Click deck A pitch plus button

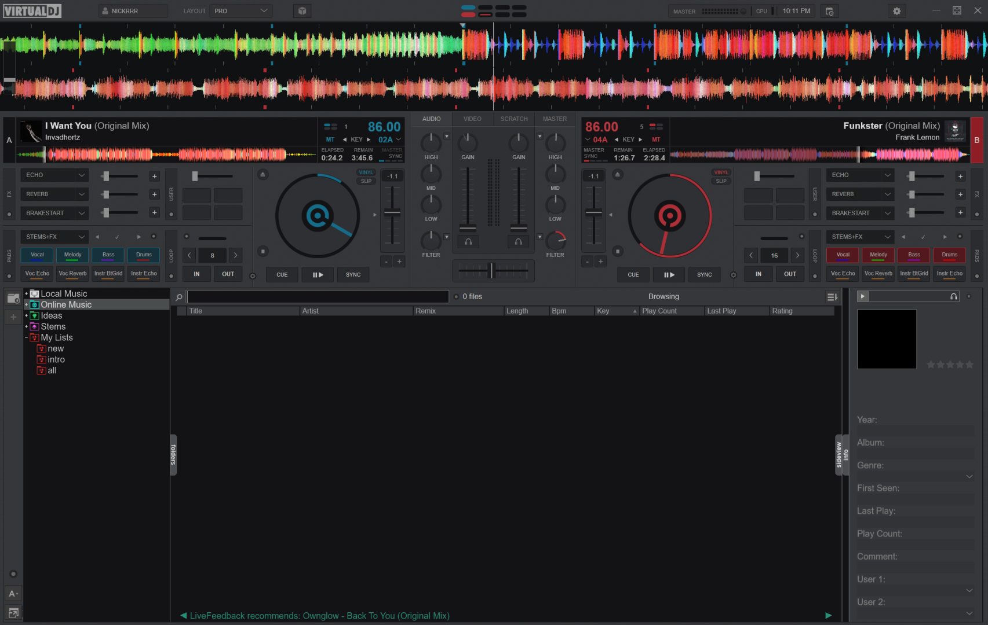point(399,262)
